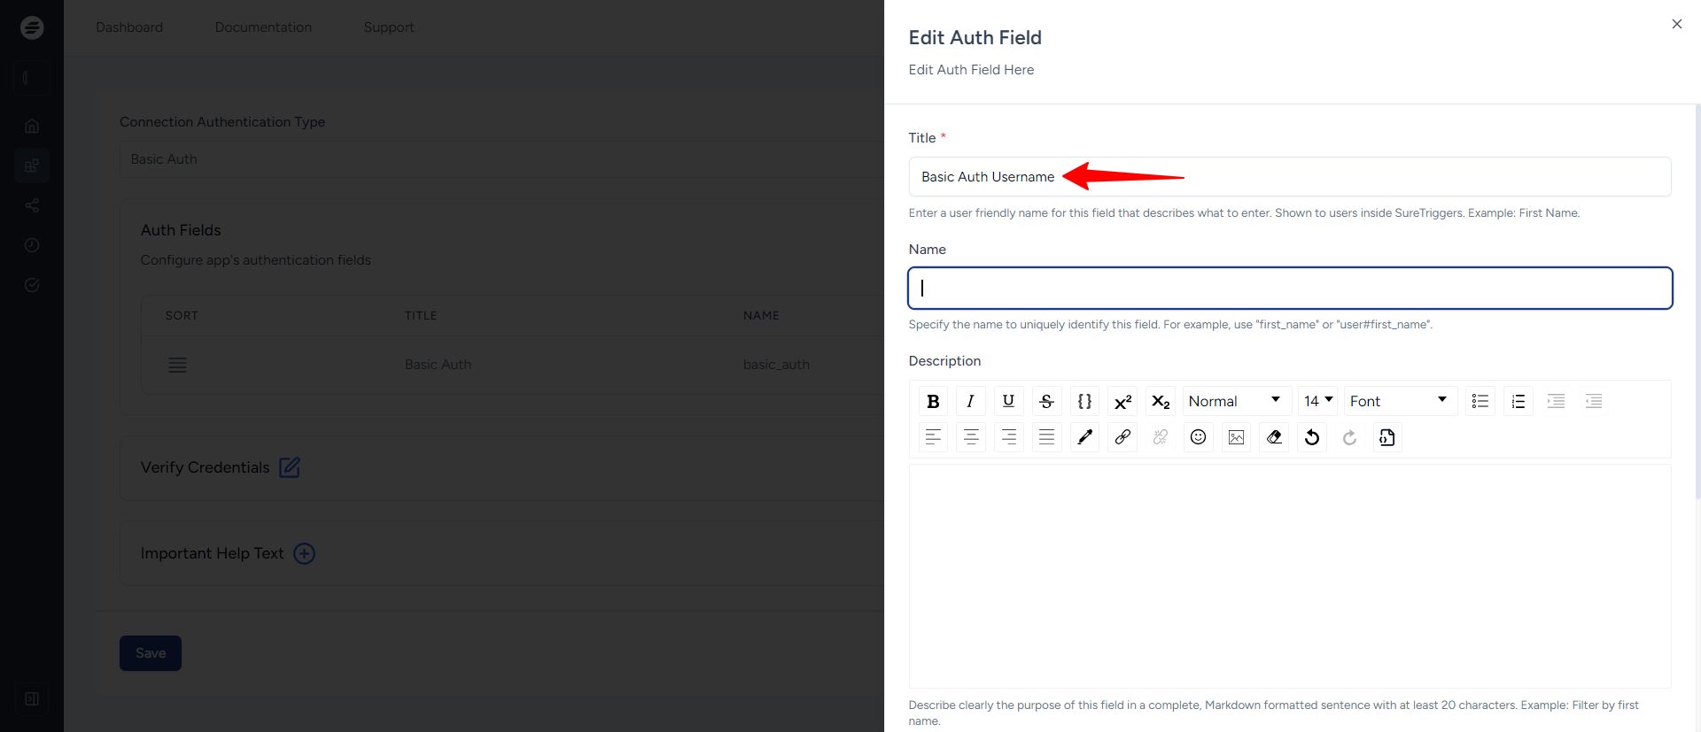Insert an unordered bullet list
The width and height of the screenshot is (1701, 732).
[1480, 401]
